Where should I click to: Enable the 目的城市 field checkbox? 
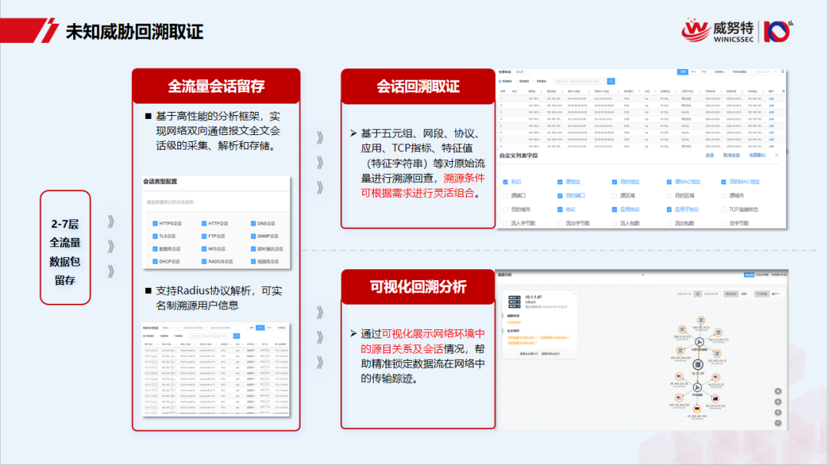(505, 209)
